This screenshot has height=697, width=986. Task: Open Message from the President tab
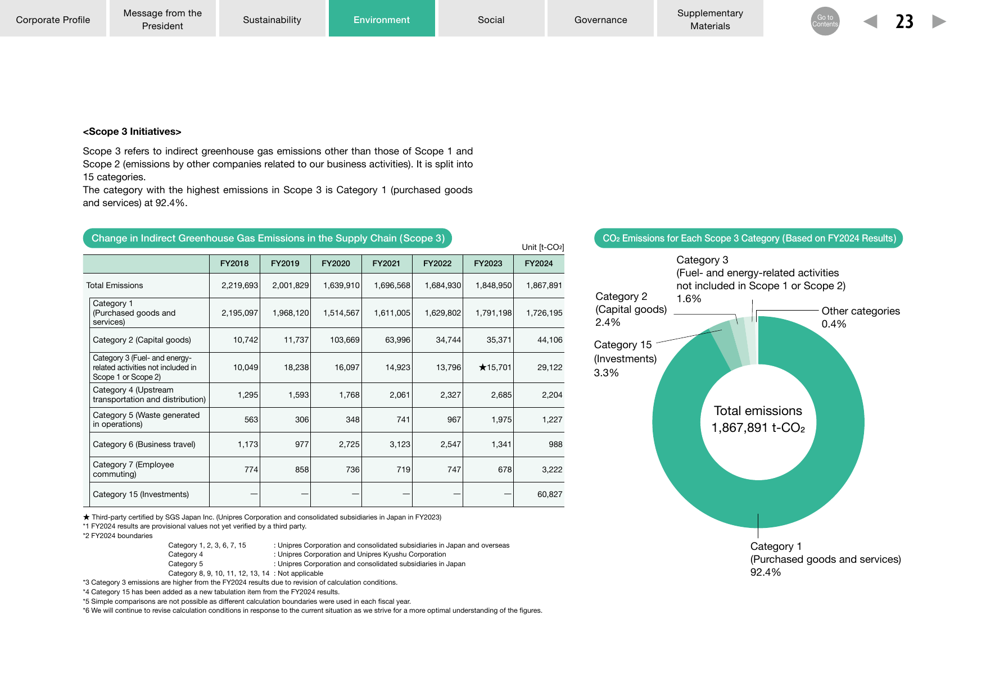(x=162, y=19)
